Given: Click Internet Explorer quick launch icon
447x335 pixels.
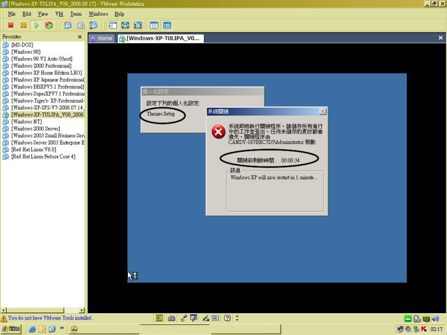Looking at the screenshot, I should (32, 329).
